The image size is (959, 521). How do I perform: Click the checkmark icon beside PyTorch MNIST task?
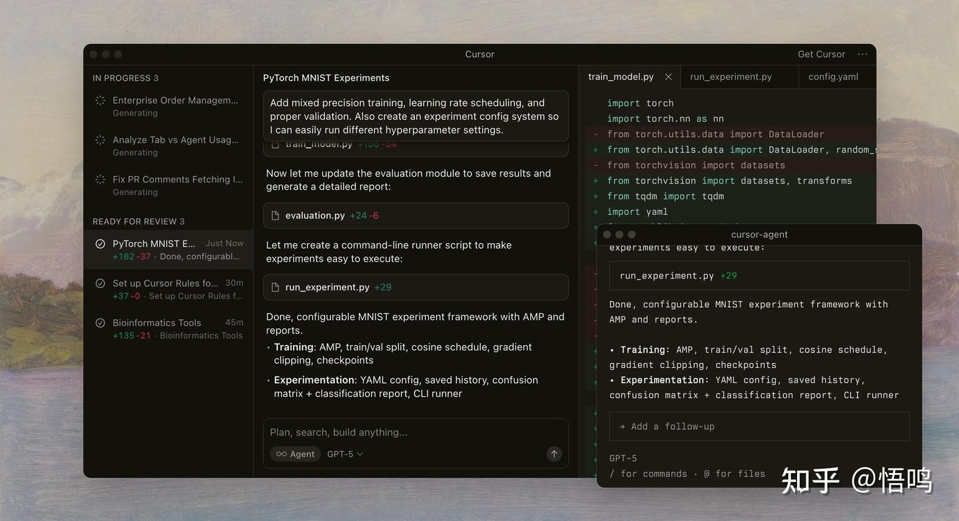(x=100, y=244)
